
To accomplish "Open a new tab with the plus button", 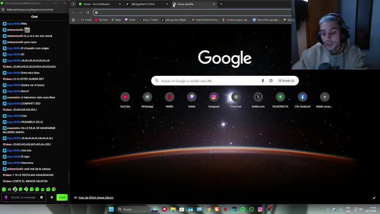I will [x=221, y=4].
